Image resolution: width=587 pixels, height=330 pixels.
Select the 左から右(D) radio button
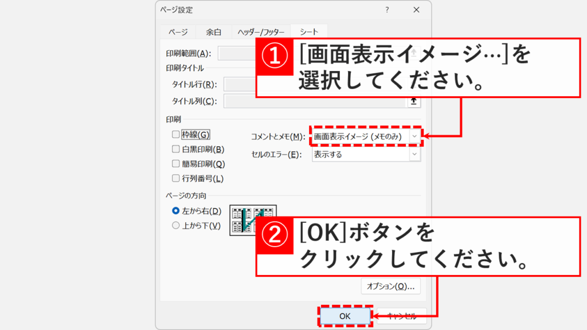click(x=175, y=211)
